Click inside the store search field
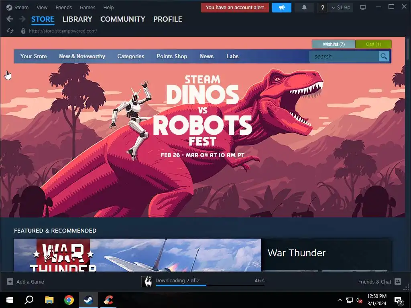 point(344,56)
